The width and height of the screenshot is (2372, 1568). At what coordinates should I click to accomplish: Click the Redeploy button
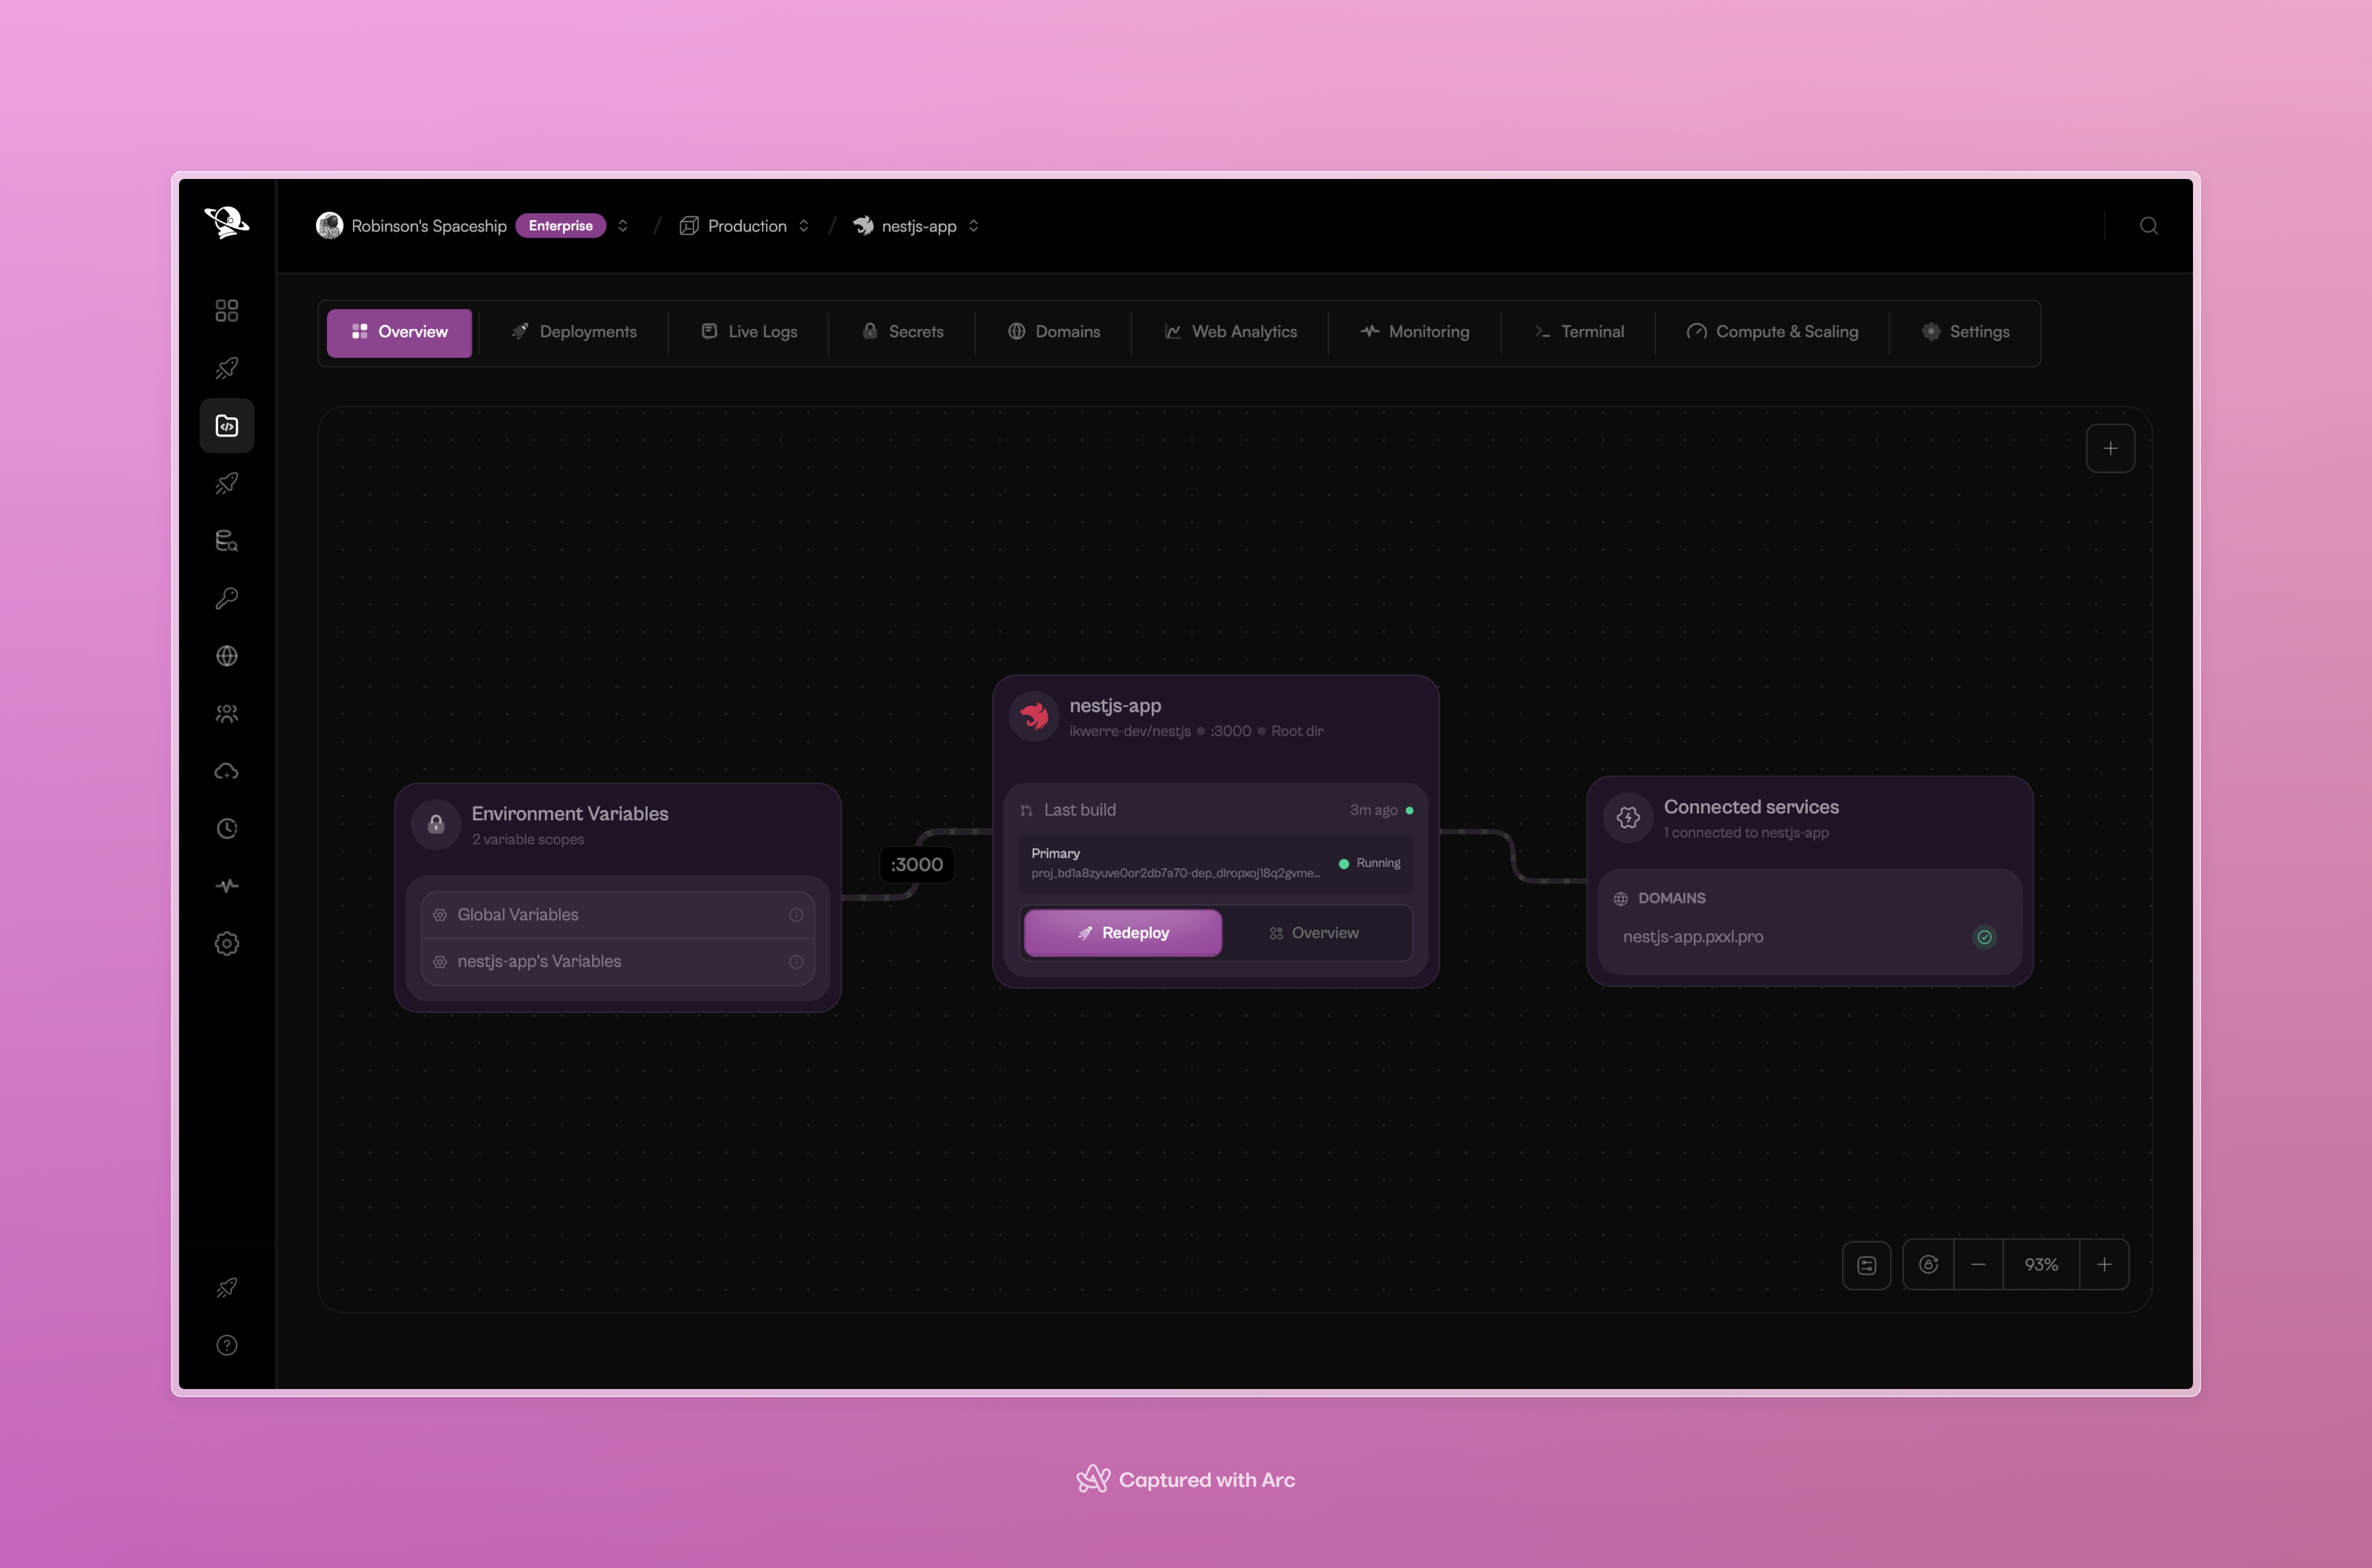pyautogui.click(x=1123, y=933)
